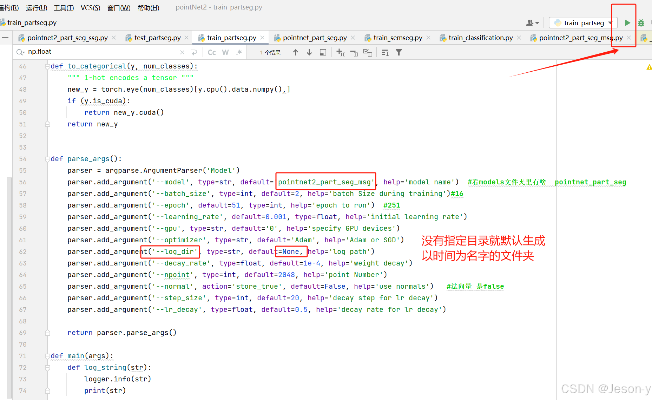Click the search results filter funnel
652x400 pixels.
point(399,52)
